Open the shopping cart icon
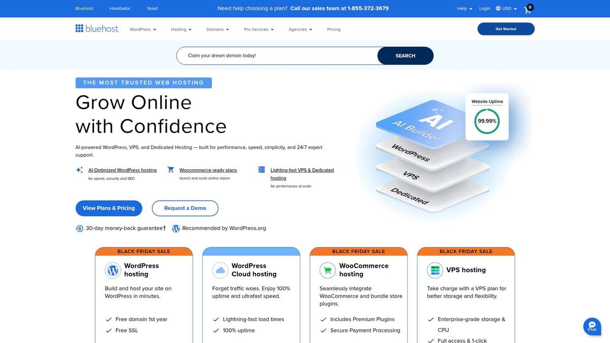Image resolution: width=610 pixels, height=343 pixels. pos(527,9)
